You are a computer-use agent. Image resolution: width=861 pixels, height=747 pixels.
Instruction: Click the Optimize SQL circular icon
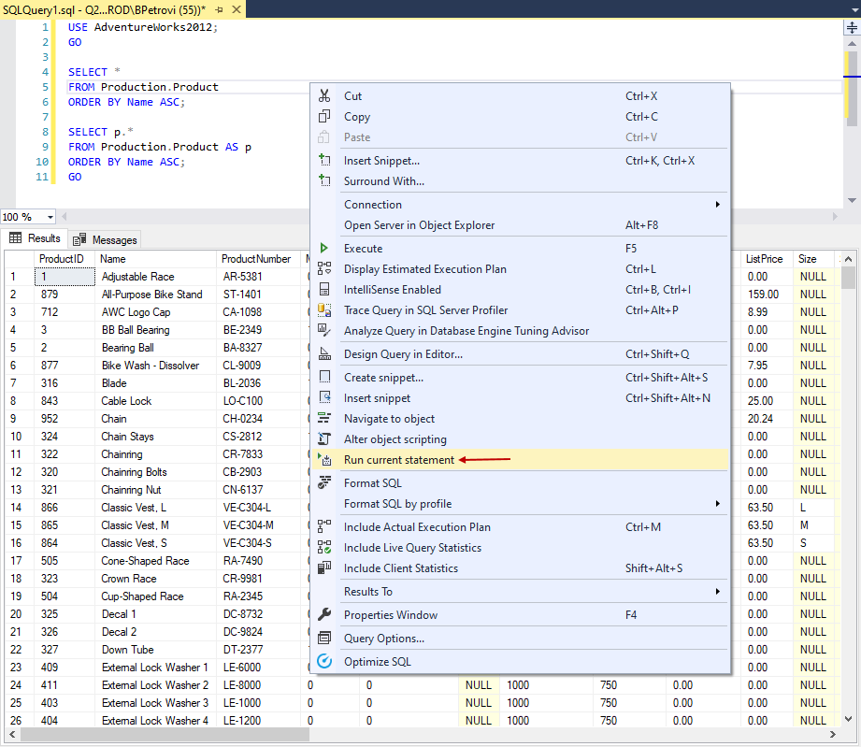(x=324, y=661)
